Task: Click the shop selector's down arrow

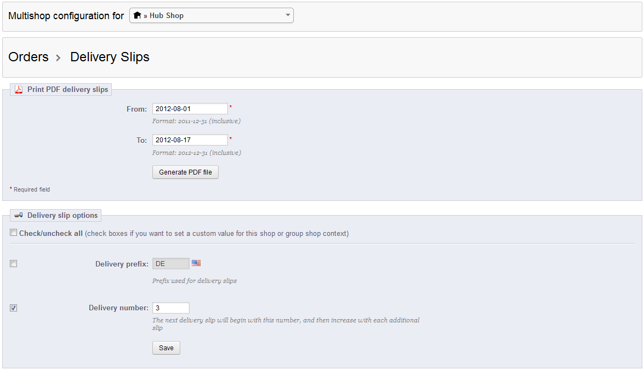Action: 288,15
